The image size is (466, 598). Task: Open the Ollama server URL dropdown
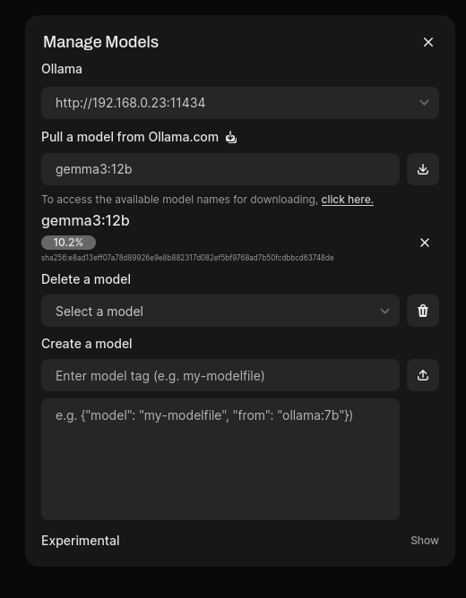point(240,103)
